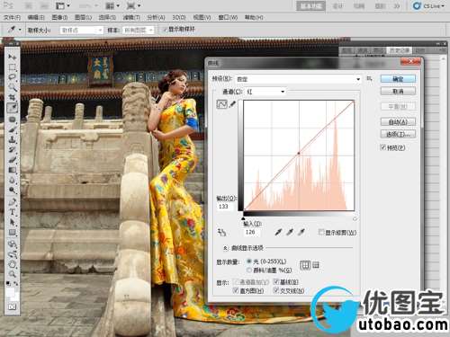Click the 选项(T)... options button

[398, 134]
